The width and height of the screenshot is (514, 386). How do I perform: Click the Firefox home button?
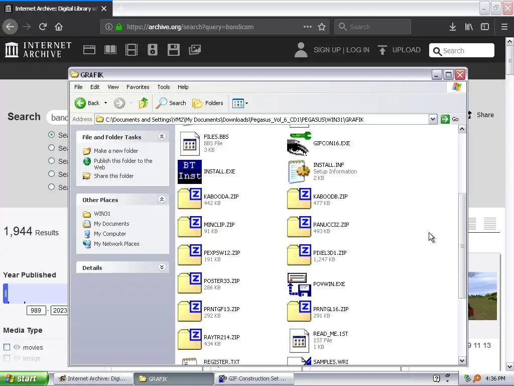[x=59, y=27]
